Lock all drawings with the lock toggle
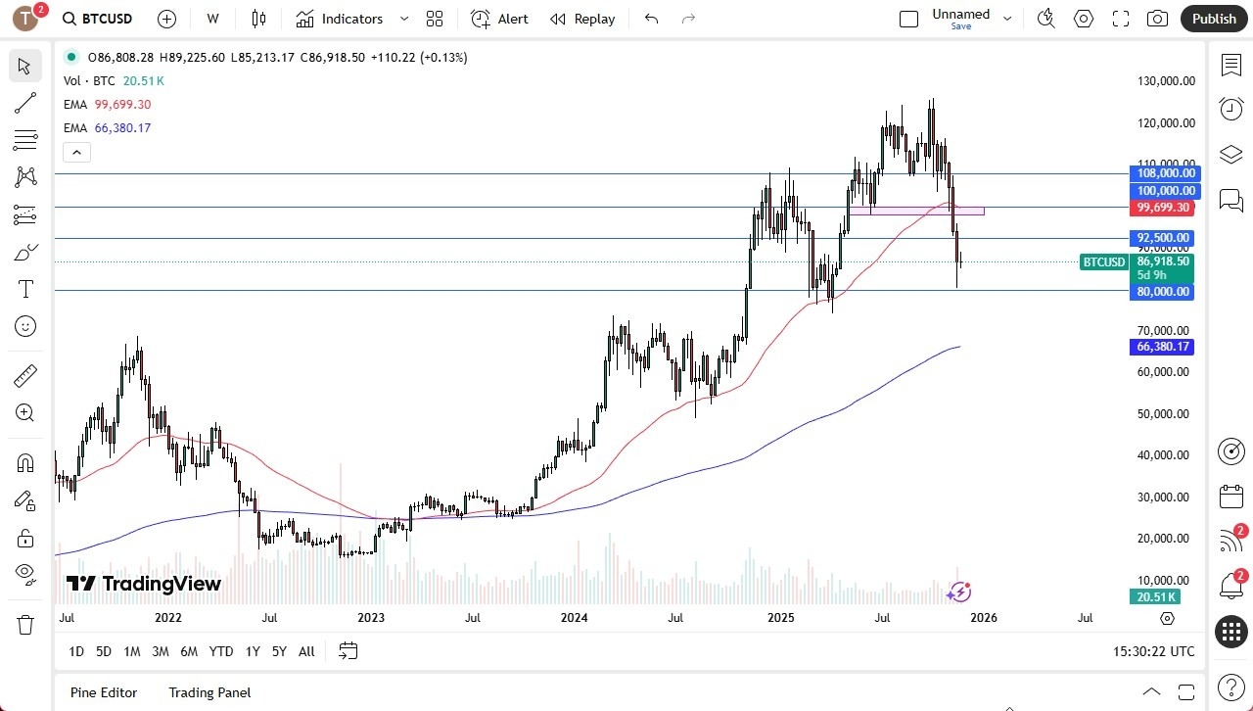Screen dimensions: 1253x711 tap(24, 538)
